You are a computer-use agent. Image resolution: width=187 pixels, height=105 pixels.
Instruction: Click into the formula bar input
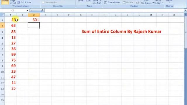(114, 10)
